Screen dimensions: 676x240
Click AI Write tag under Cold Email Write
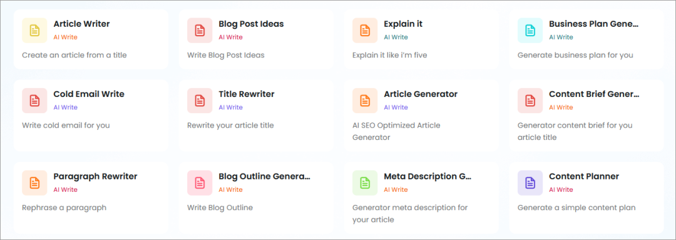[x=66, y=107]
